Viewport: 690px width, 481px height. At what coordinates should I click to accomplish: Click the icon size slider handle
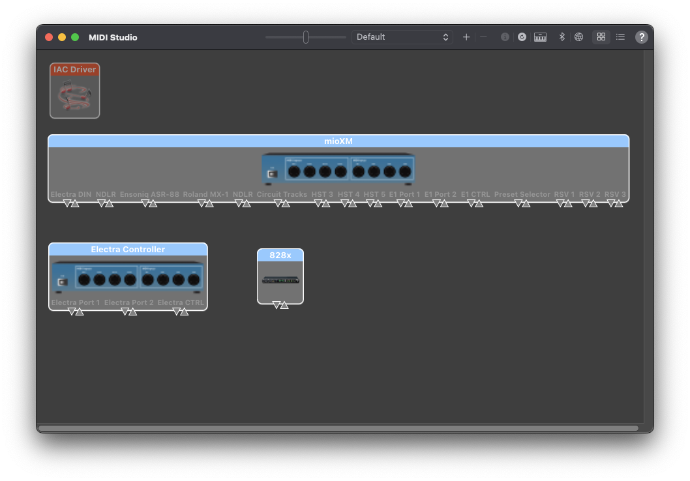coord(306,37)
